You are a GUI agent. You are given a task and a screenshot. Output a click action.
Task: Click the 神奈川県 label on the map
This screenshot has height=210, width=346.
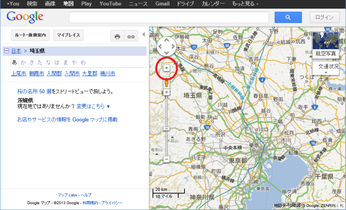tap(202, 197)
